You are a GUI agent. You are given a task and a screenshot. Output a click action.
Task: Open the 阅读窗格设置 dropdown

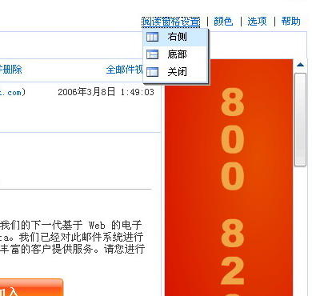point(171,22)
